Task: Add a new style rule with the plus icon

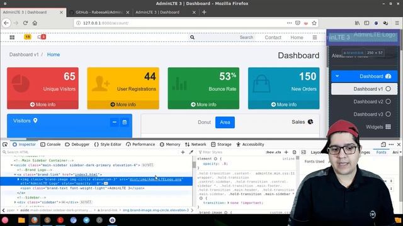Action: tap(286, 152)
